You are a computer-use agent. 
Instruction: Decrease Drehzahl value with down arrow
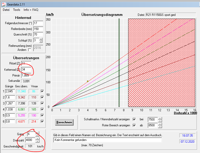pyautogui.click(x=37, y=141)
